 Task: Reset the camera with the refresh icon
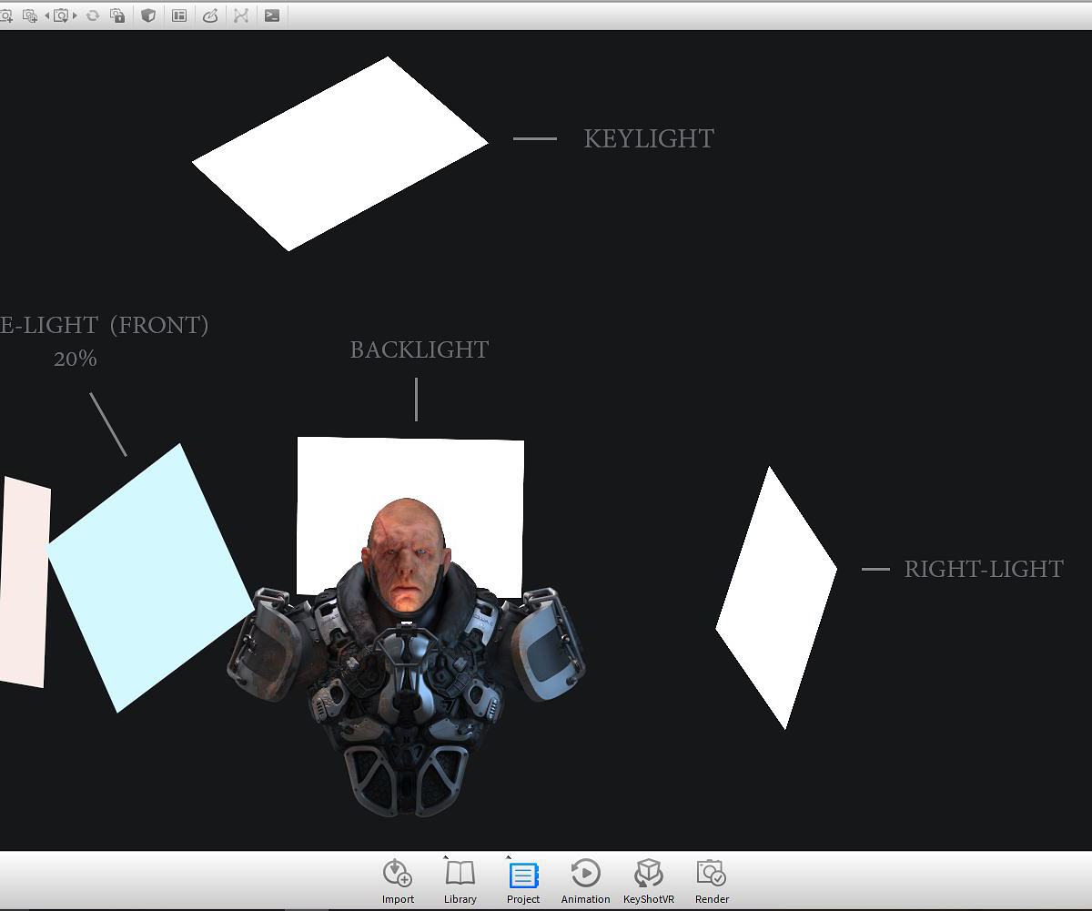tap(92, 15)
